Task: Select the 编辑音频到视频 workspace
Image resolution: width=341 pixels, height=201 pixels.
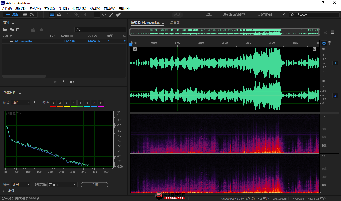Action: pyautogui.click(x=234, y=15)
